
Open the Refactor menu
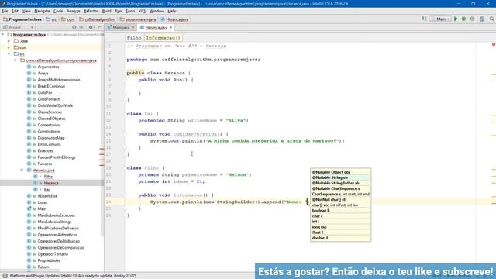(91, 11)
